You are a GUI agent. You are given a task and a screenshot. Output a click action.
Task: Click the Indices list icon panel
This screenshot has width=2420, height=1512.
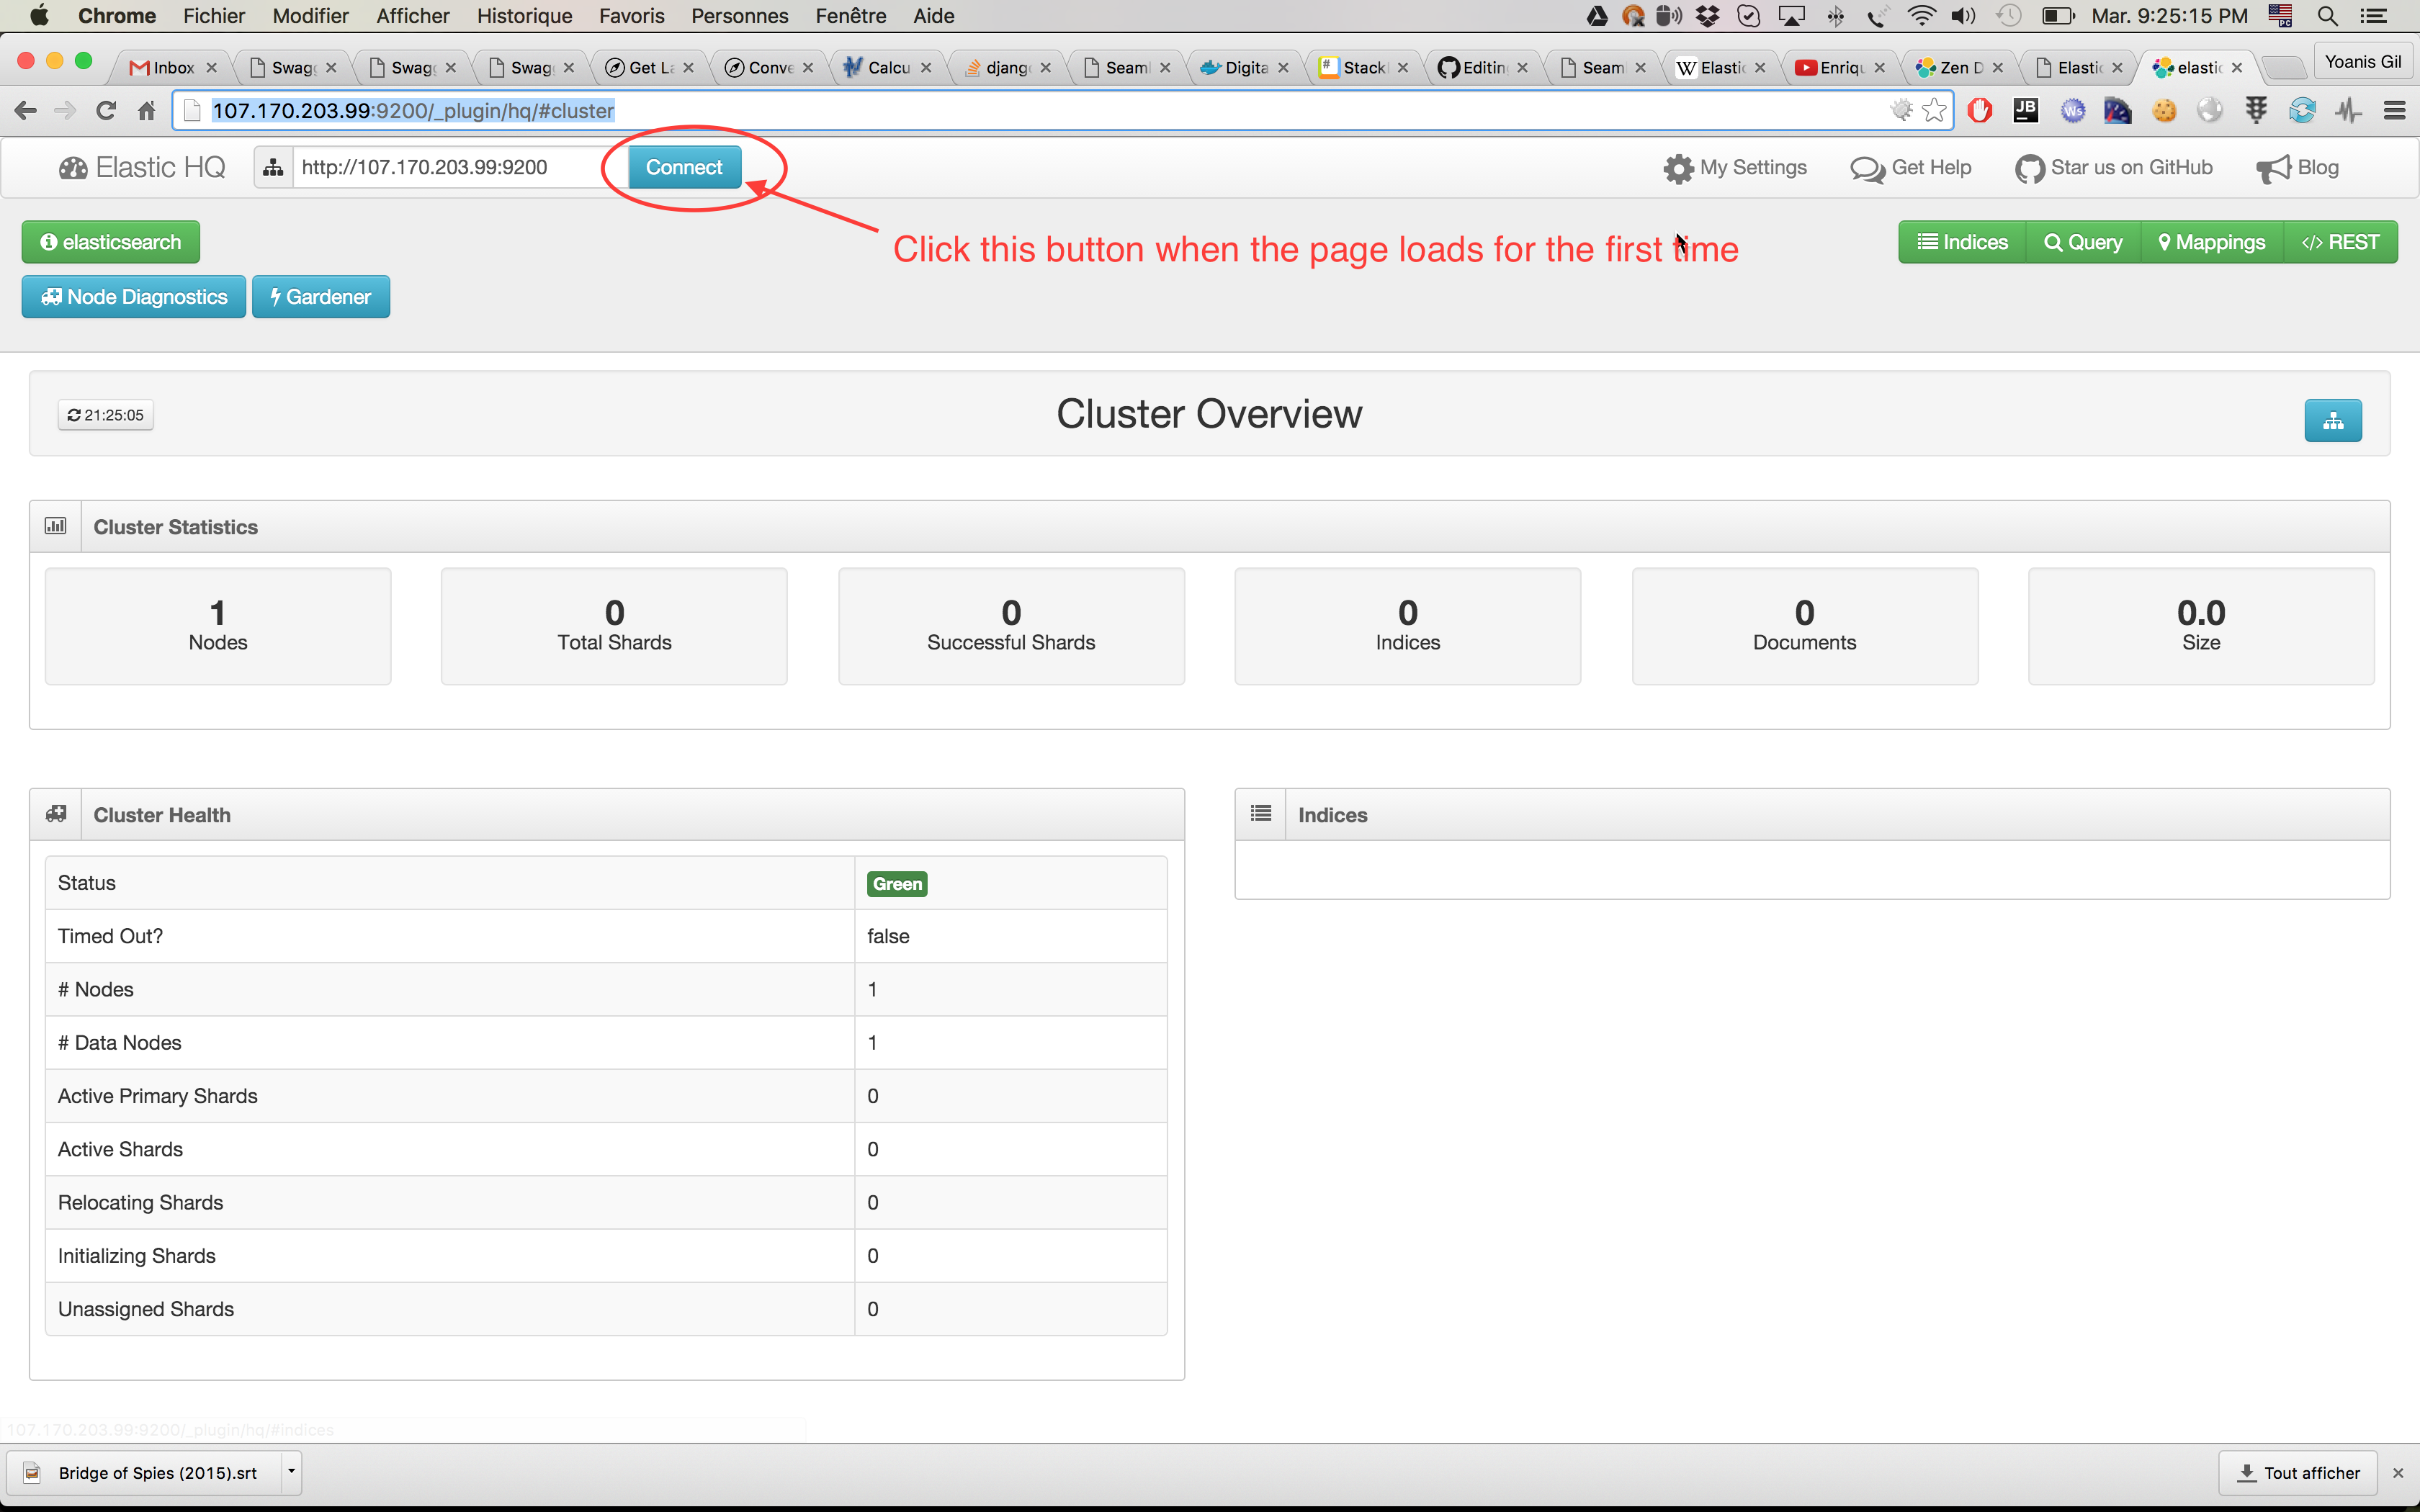click(1260, 814)
